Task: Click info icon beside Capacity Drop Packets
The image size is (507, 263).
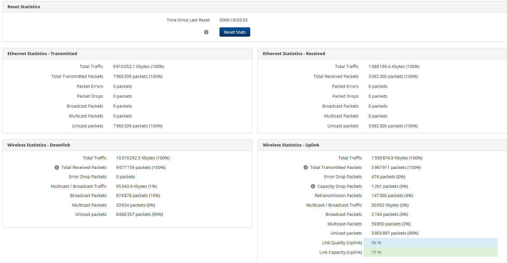Action: (x=313, y=186)
